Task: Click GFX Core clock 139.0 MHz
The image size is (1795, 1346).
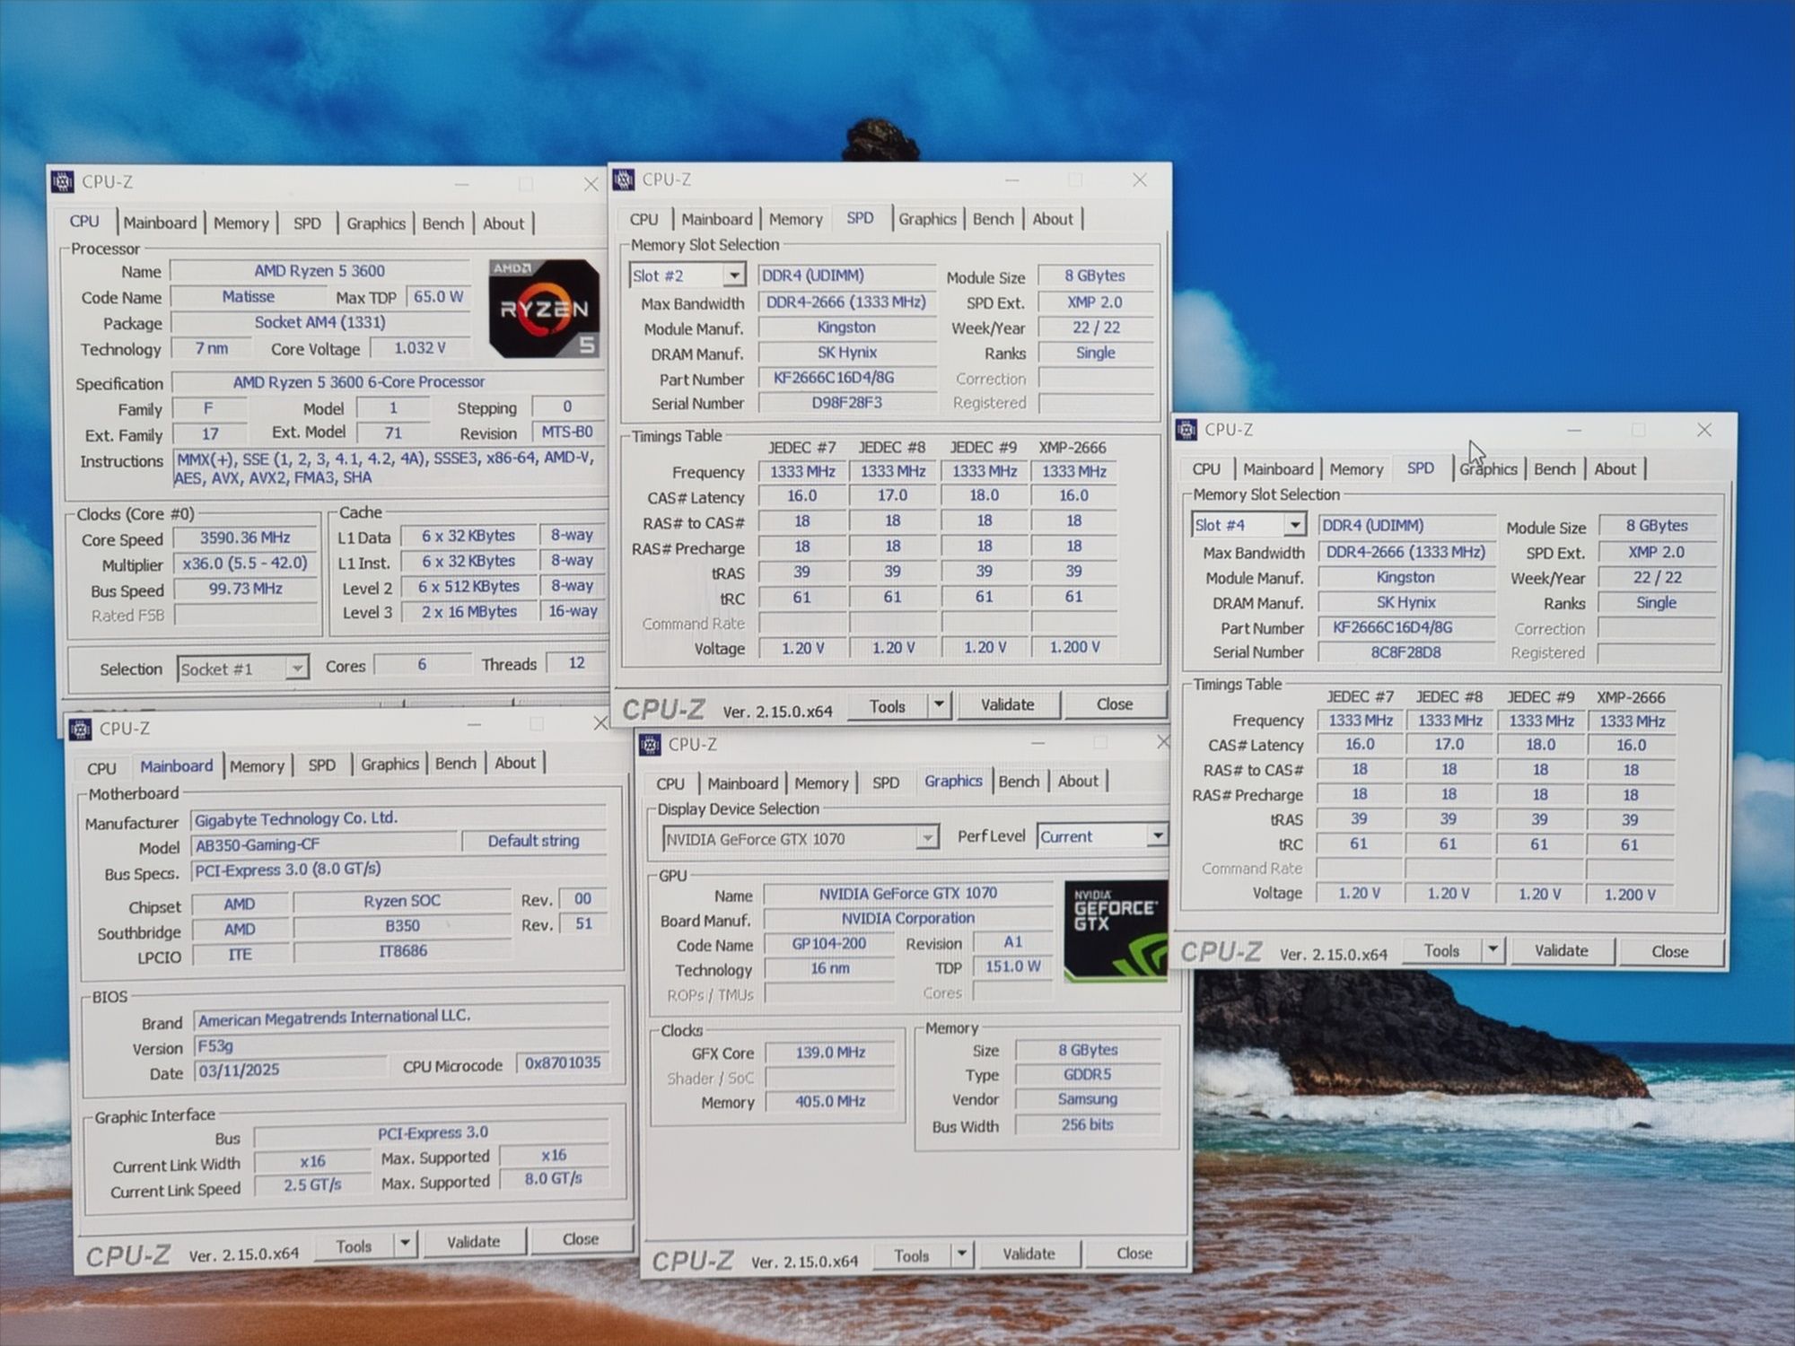Action: coord(830,1053)
